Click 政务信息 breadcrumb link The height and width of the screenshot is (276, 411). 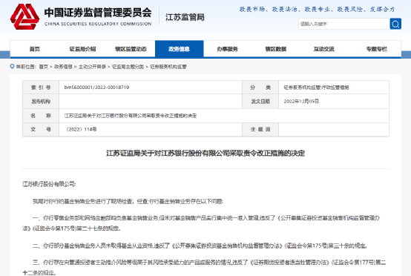[63, 67]
